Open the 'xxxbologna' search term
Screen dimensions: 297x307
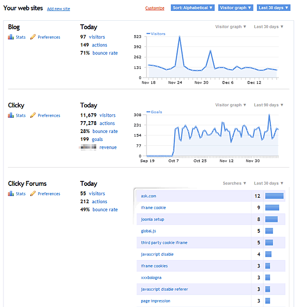point(151,277)
